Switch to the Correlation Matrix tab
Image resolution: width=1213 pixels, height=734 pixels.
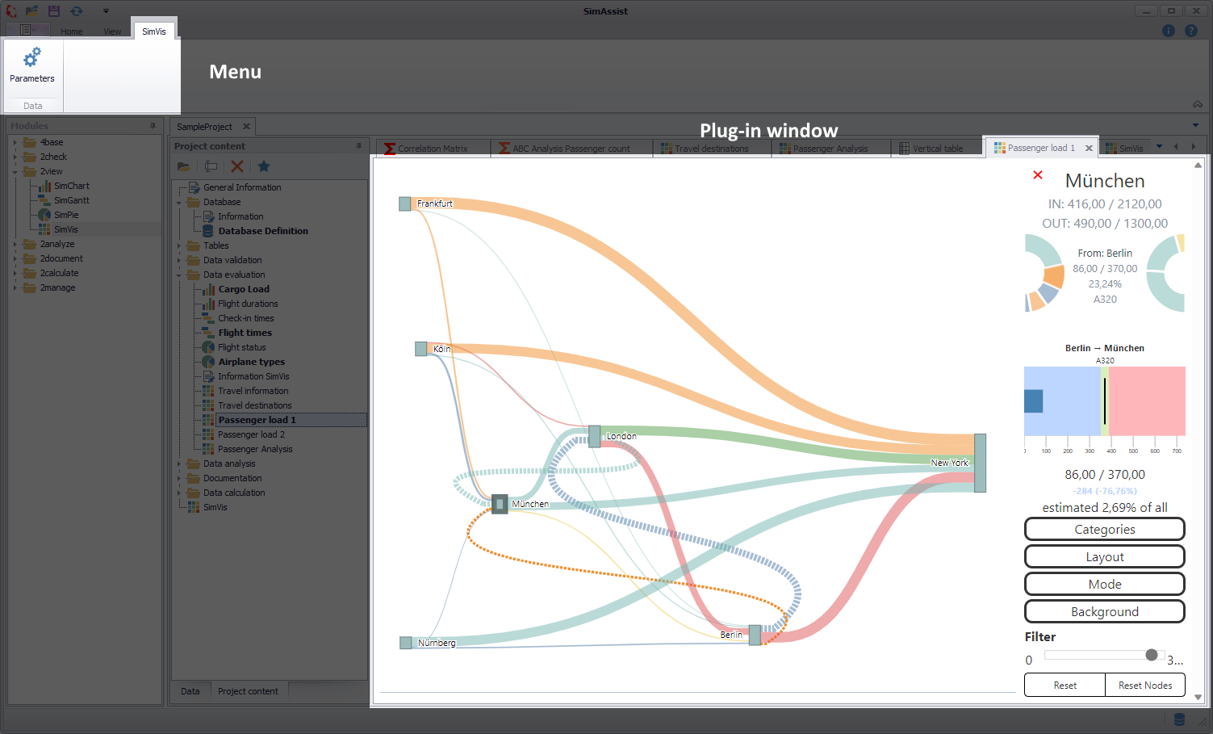432,149
